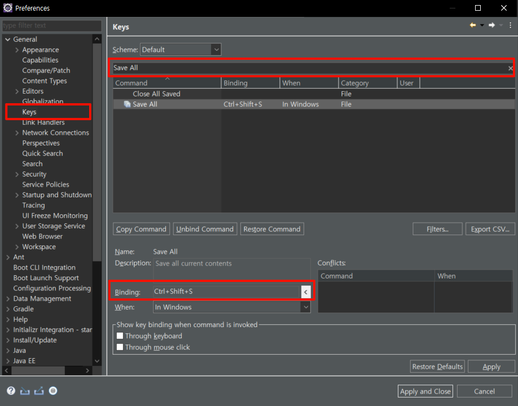Expand the Data Management node

[x=8, y=299]
